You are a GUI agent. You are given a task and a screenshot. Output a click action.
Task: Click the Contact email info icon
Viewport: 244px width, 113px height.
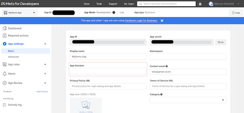coord(167,66)
